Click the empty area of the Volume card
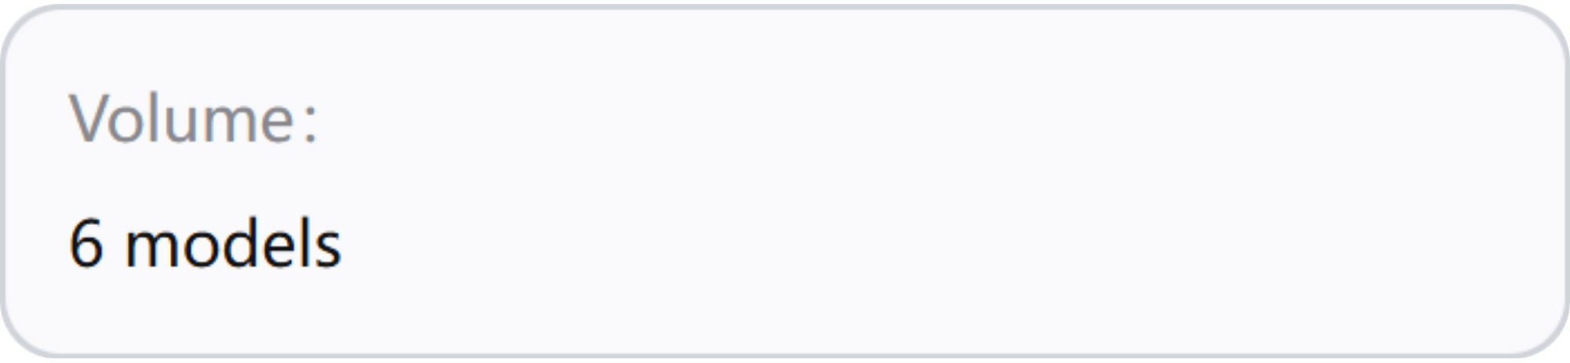This screenshot has height=363, width=1570. tap(942, 182)
